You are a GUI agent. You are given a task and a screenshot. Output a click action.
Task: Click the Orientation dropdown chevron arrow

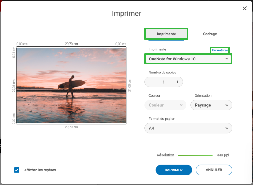[x=227, y=105]
